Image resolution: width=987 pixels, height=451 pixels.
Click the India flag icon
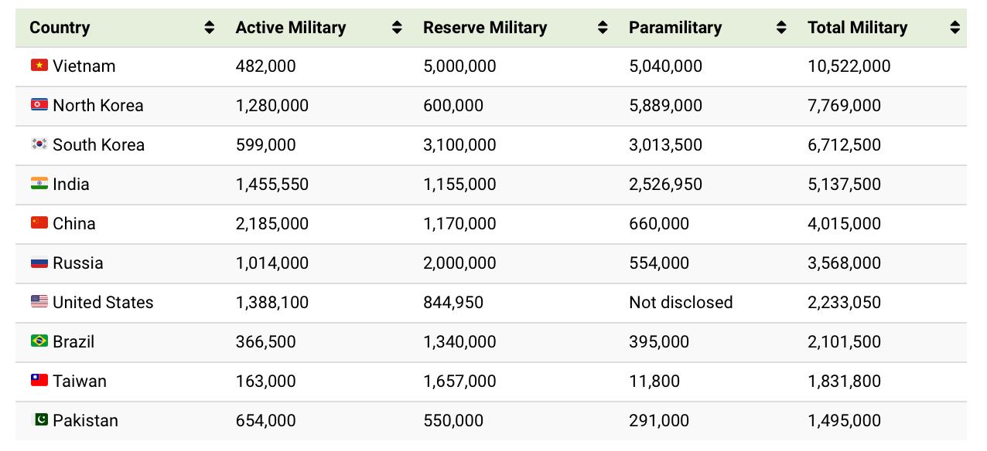tap(39, 184)
